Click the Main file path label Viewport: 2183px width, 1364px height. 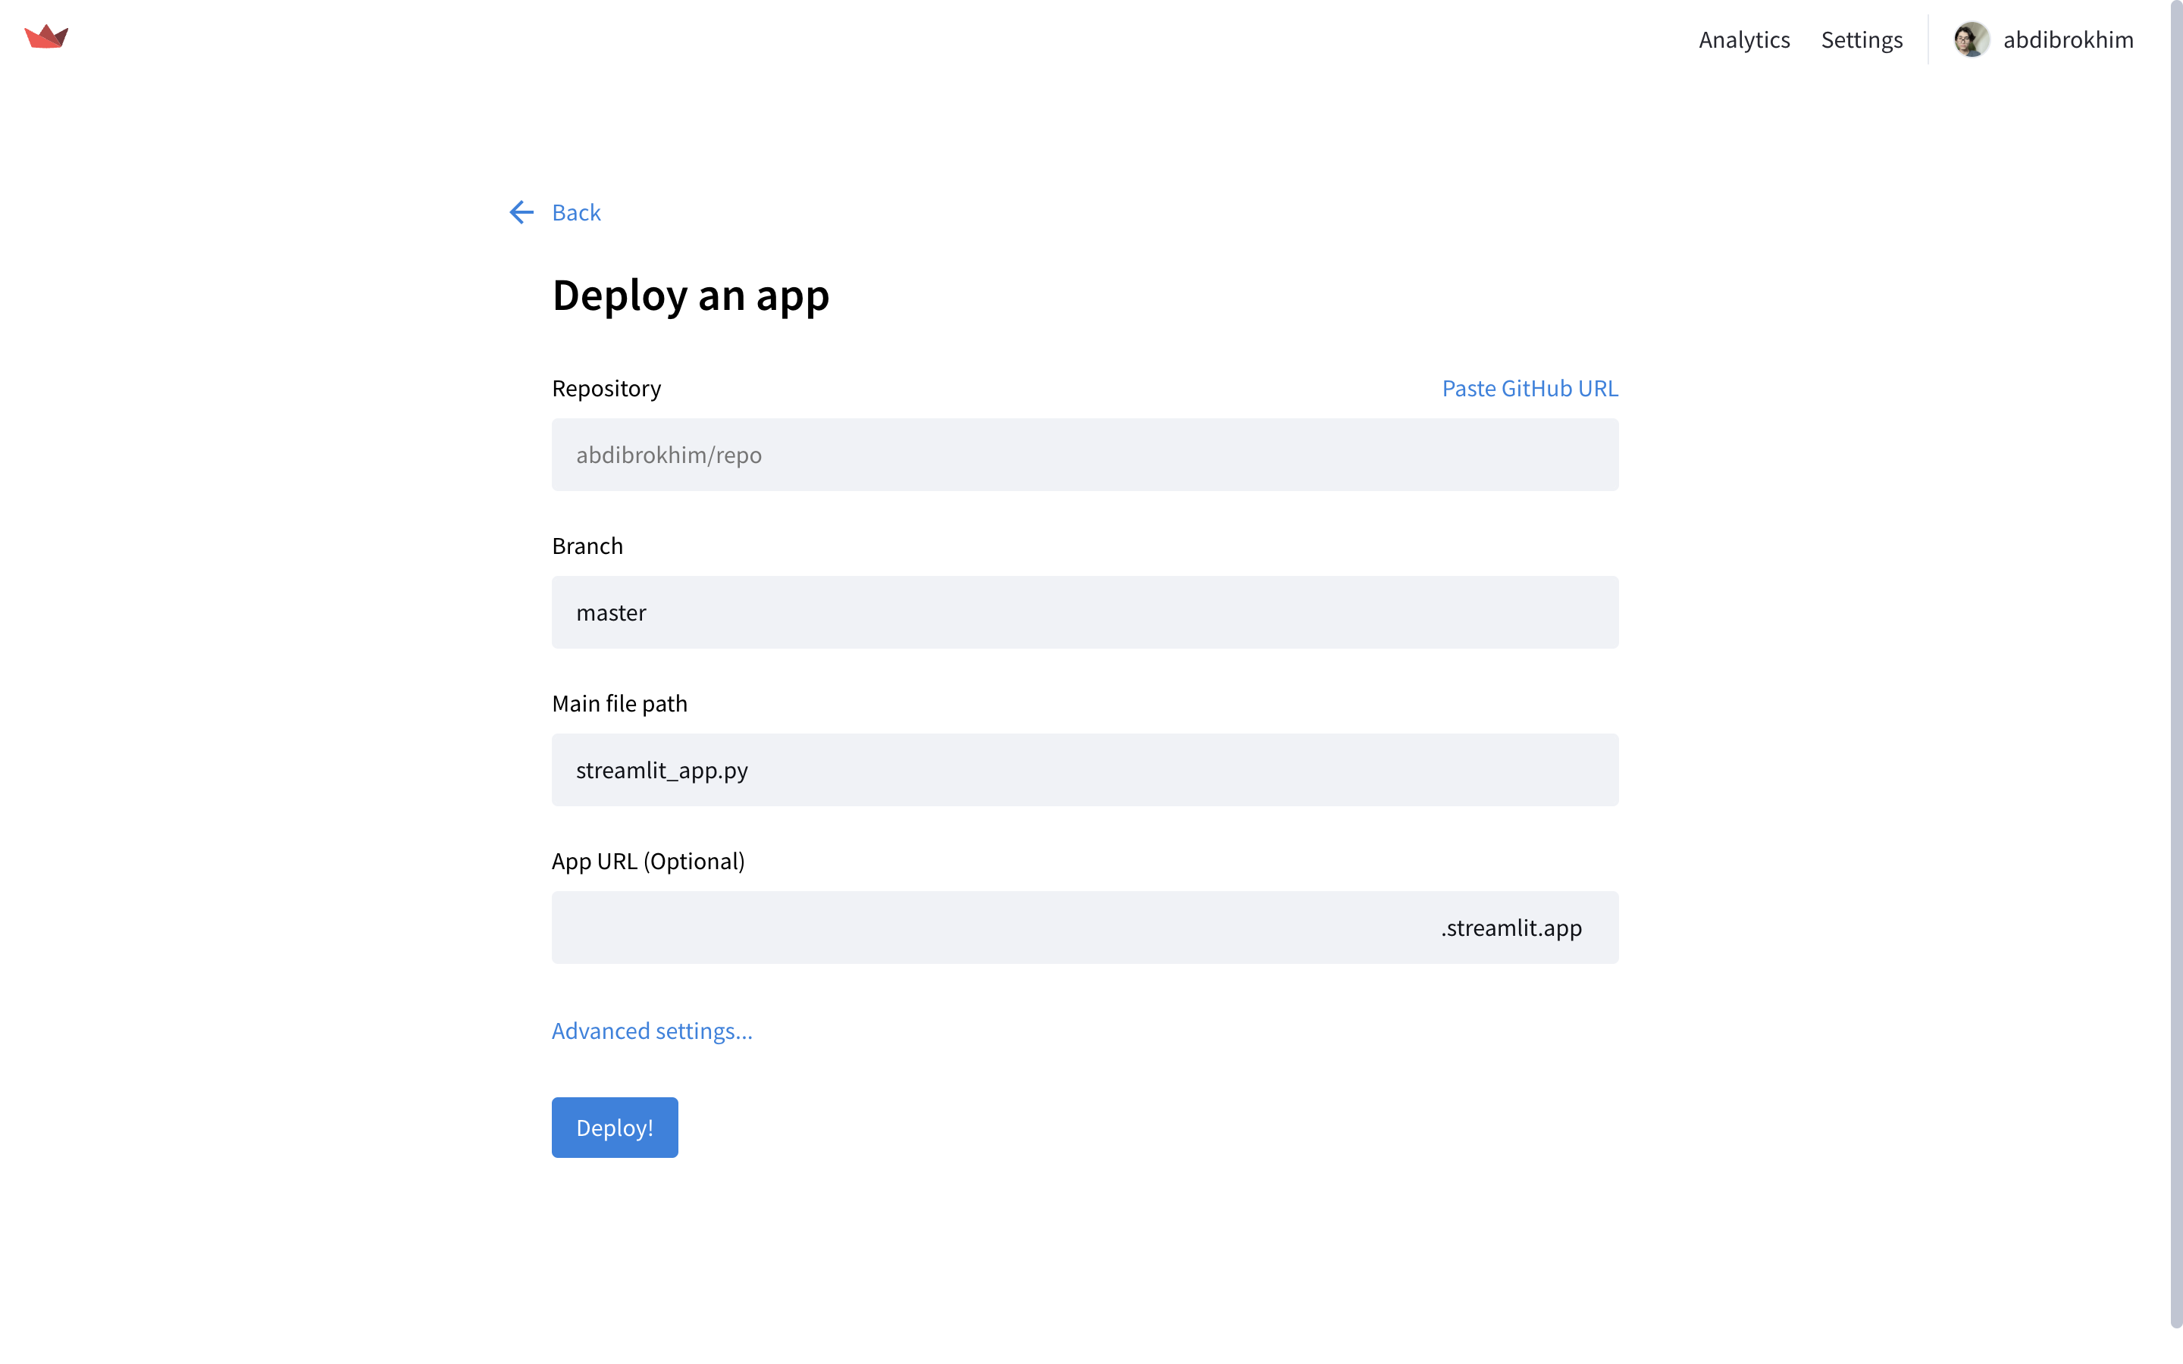tap(620, 704)
